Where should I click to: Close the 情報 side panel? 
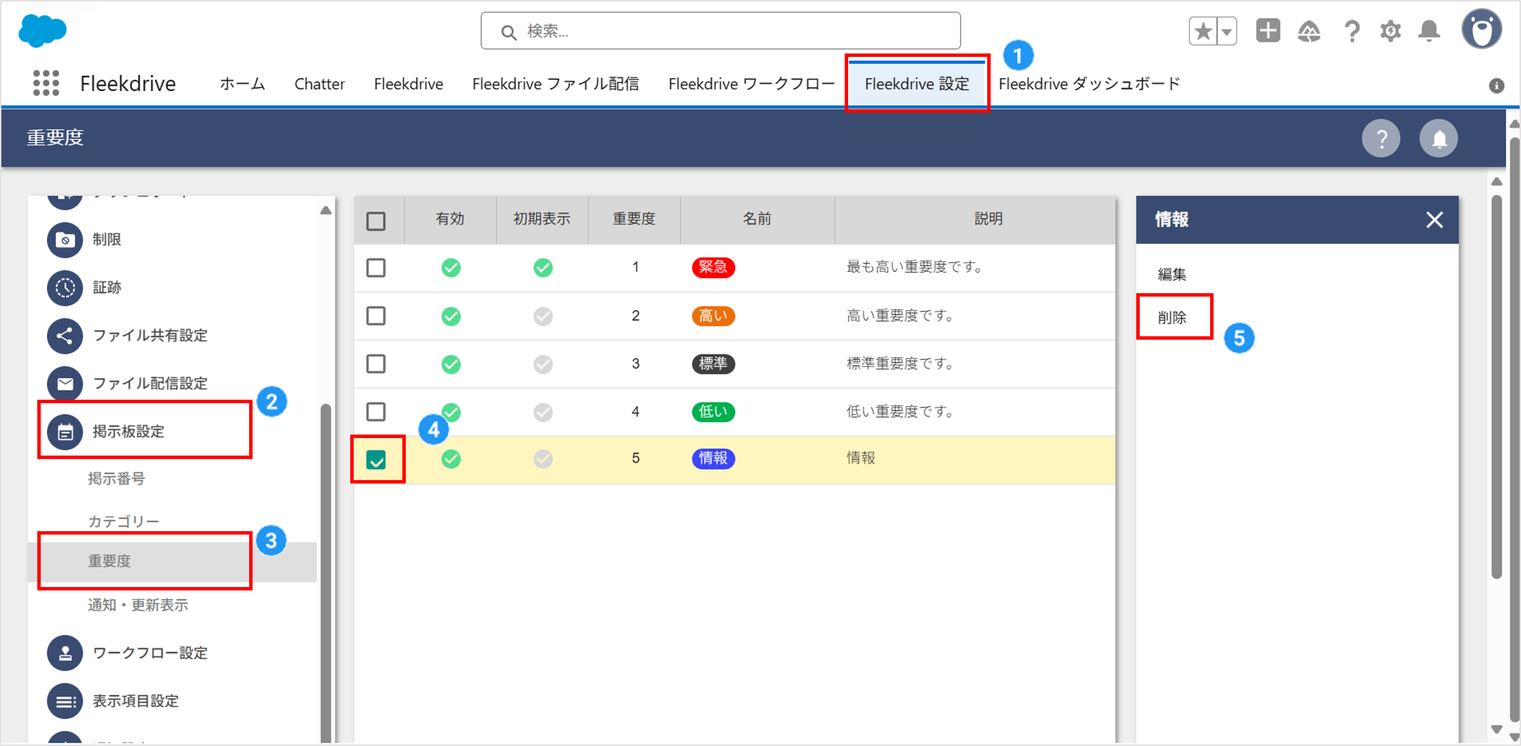point(1435,220)
